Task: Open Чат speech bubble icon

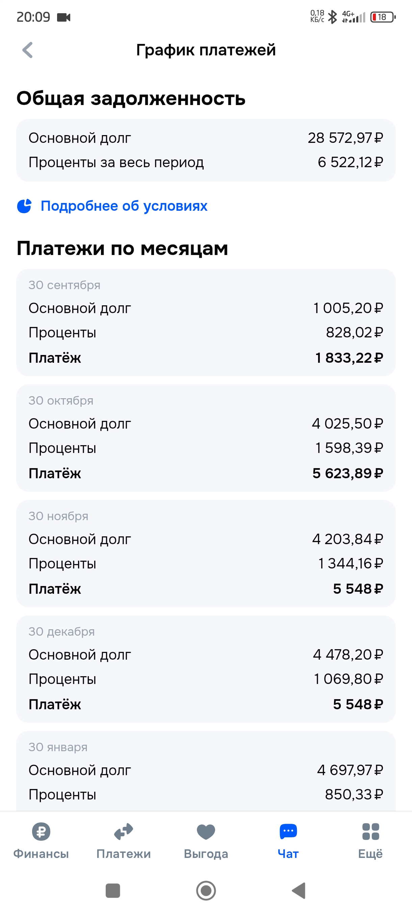Action: click(x=288, y=831)
